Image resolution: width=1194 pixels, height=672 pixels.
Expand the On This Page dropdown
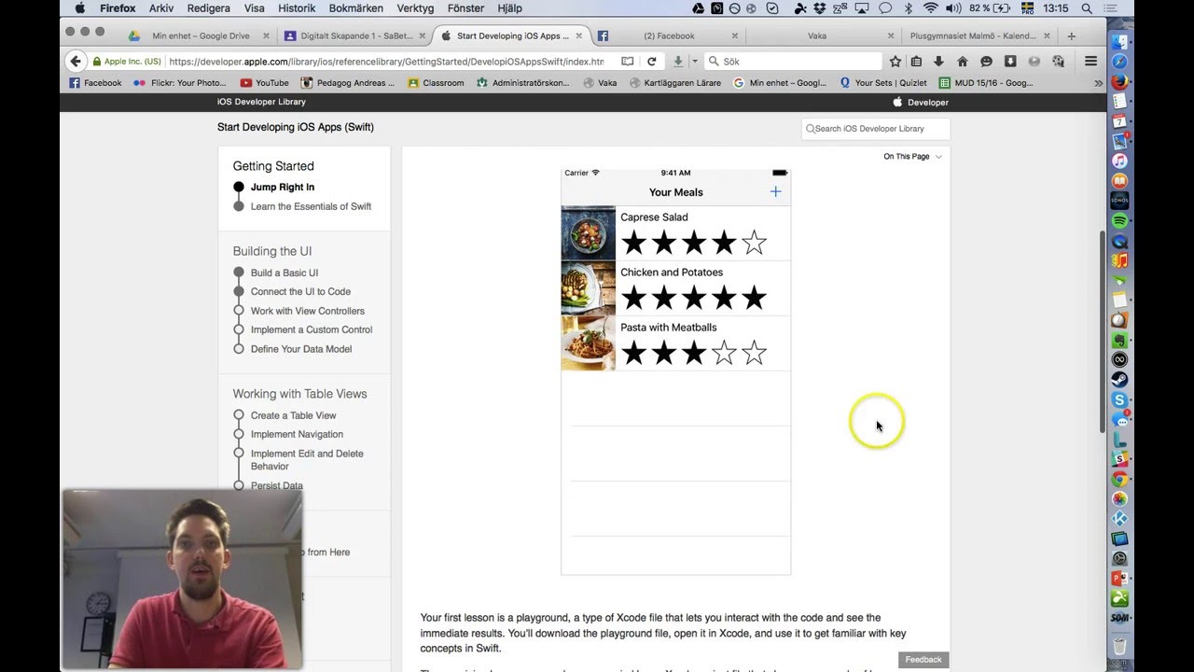(912, 156)
